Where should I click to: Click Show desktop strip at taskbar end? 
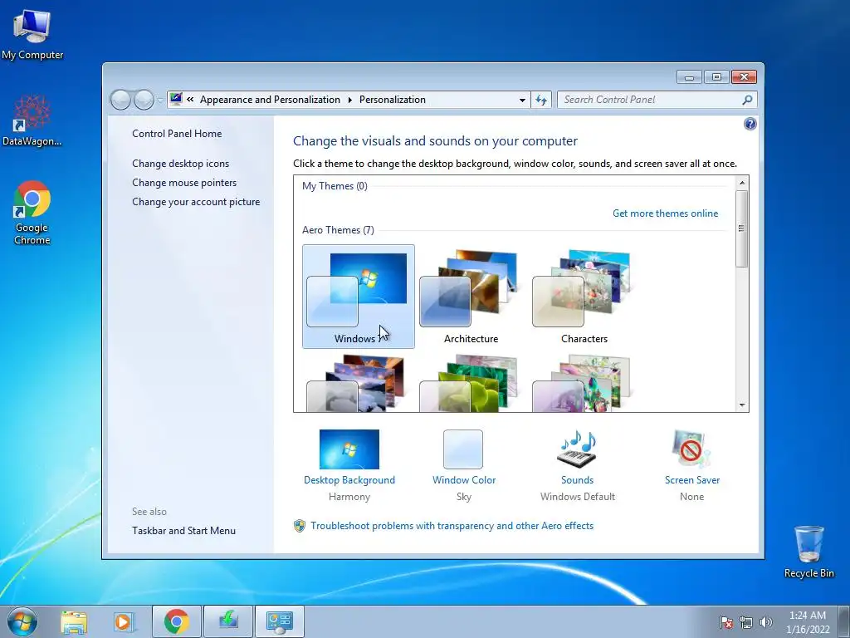coord(844,621)
